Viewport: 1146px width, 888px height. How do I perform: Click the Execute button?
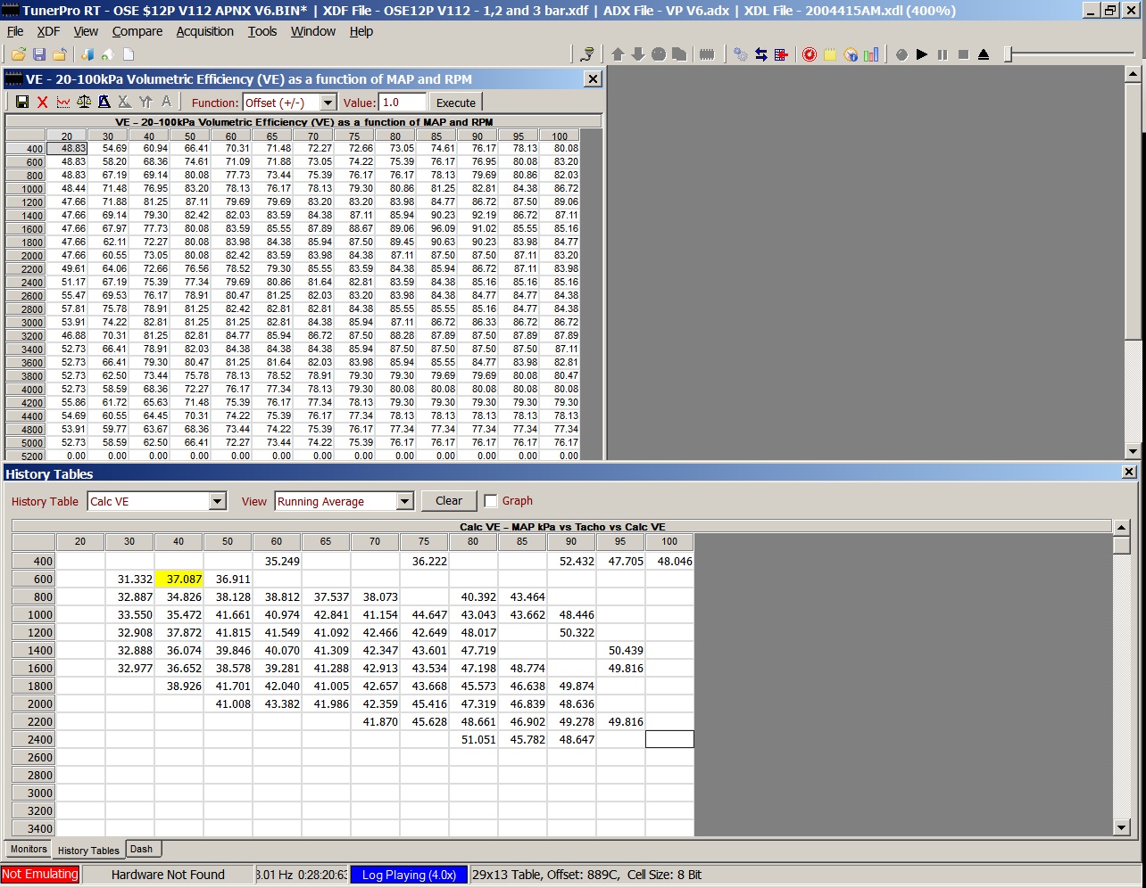(x=456, y=103)
